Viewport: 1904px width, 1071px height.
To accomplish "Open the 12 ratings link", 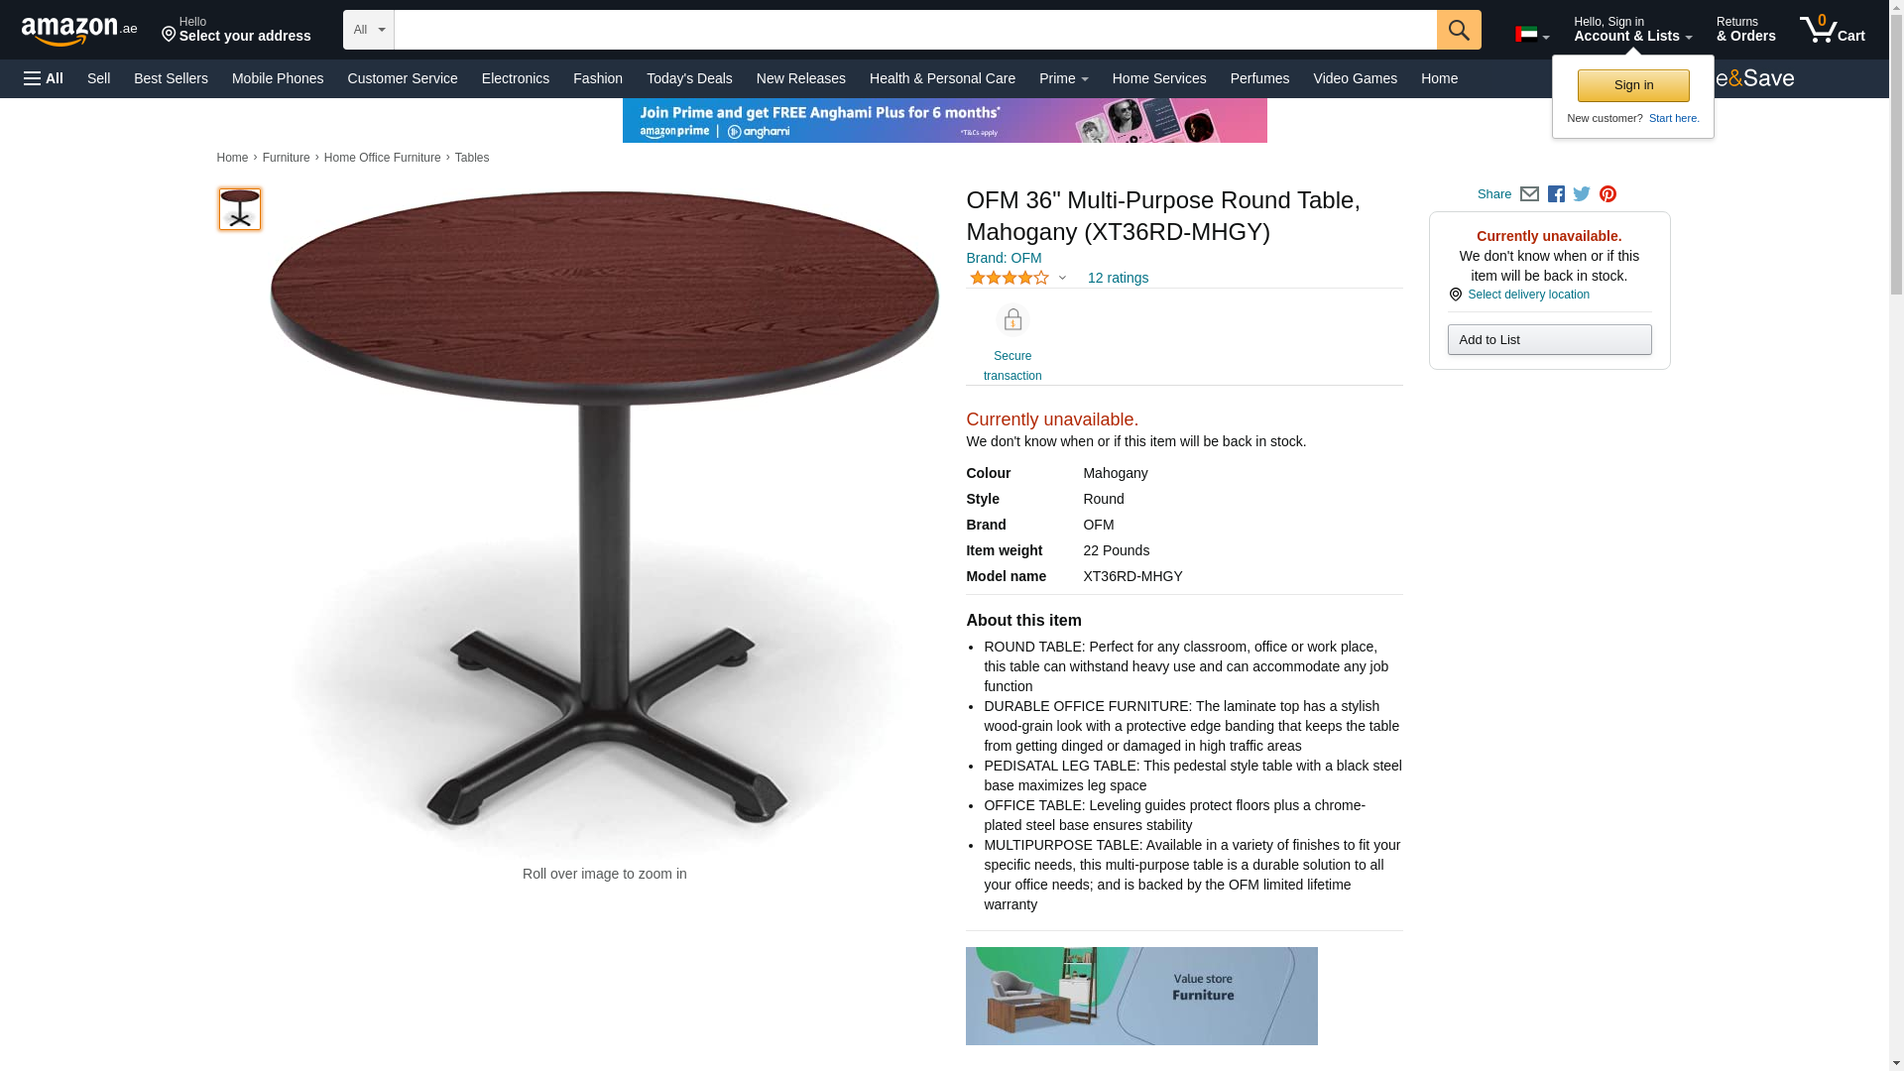I will pos(1118,278).
